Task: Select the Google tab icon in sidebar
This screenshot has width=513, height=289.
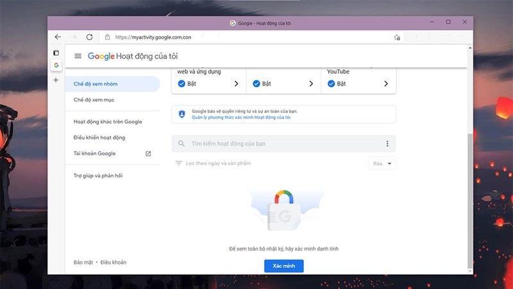Action: [56, 66]
